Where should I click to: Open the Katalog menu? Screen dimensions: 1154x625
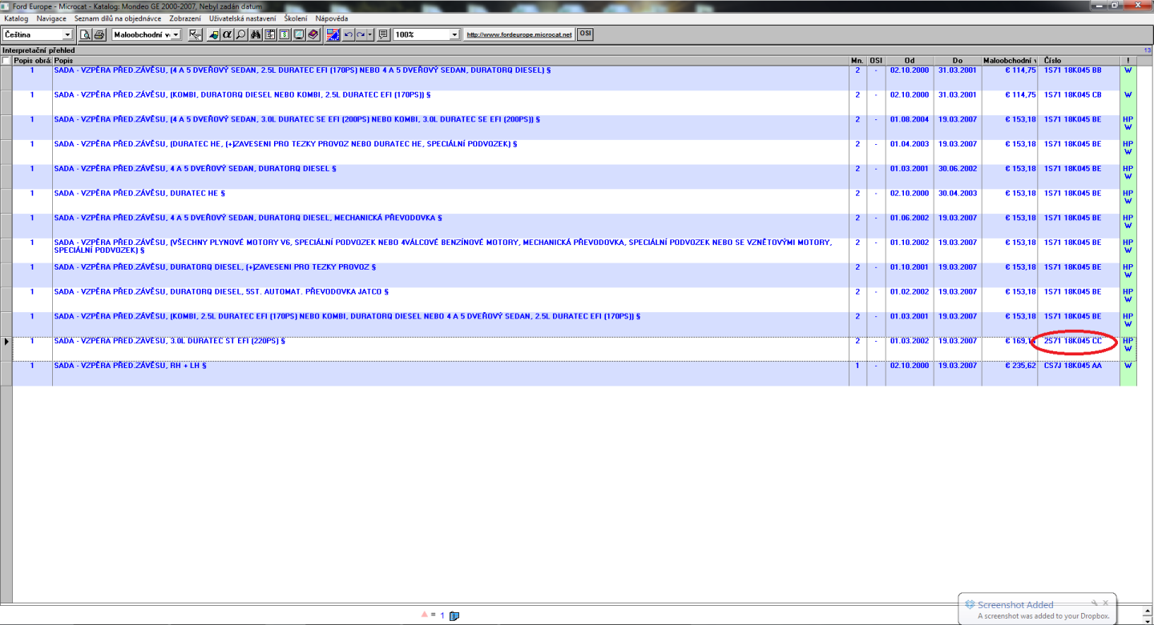coord(16,18)
